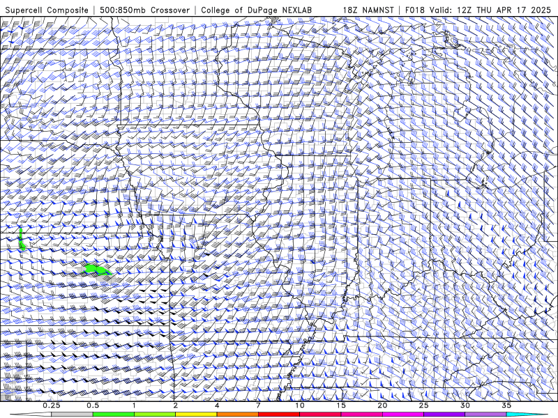This screenshot has width=558, height=418.
Task: Select the red 7–10 color bar segment
Action: tap(279, 415)
